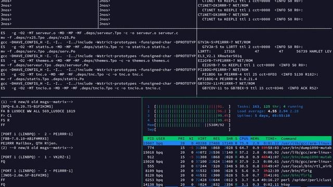Screen dimensions: 333x187
Task: Click 'mv -f .deps/statis.Tpo .deps/statis.Po' line
Action: tap(42, 79)
